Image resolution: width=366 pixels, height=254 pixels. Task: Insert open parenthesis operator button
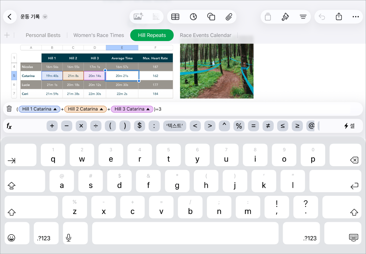[x=110, y=126]
